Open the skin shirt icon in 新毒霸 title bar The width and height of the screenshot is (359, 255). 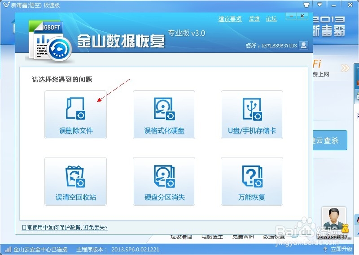click(306, 4)
